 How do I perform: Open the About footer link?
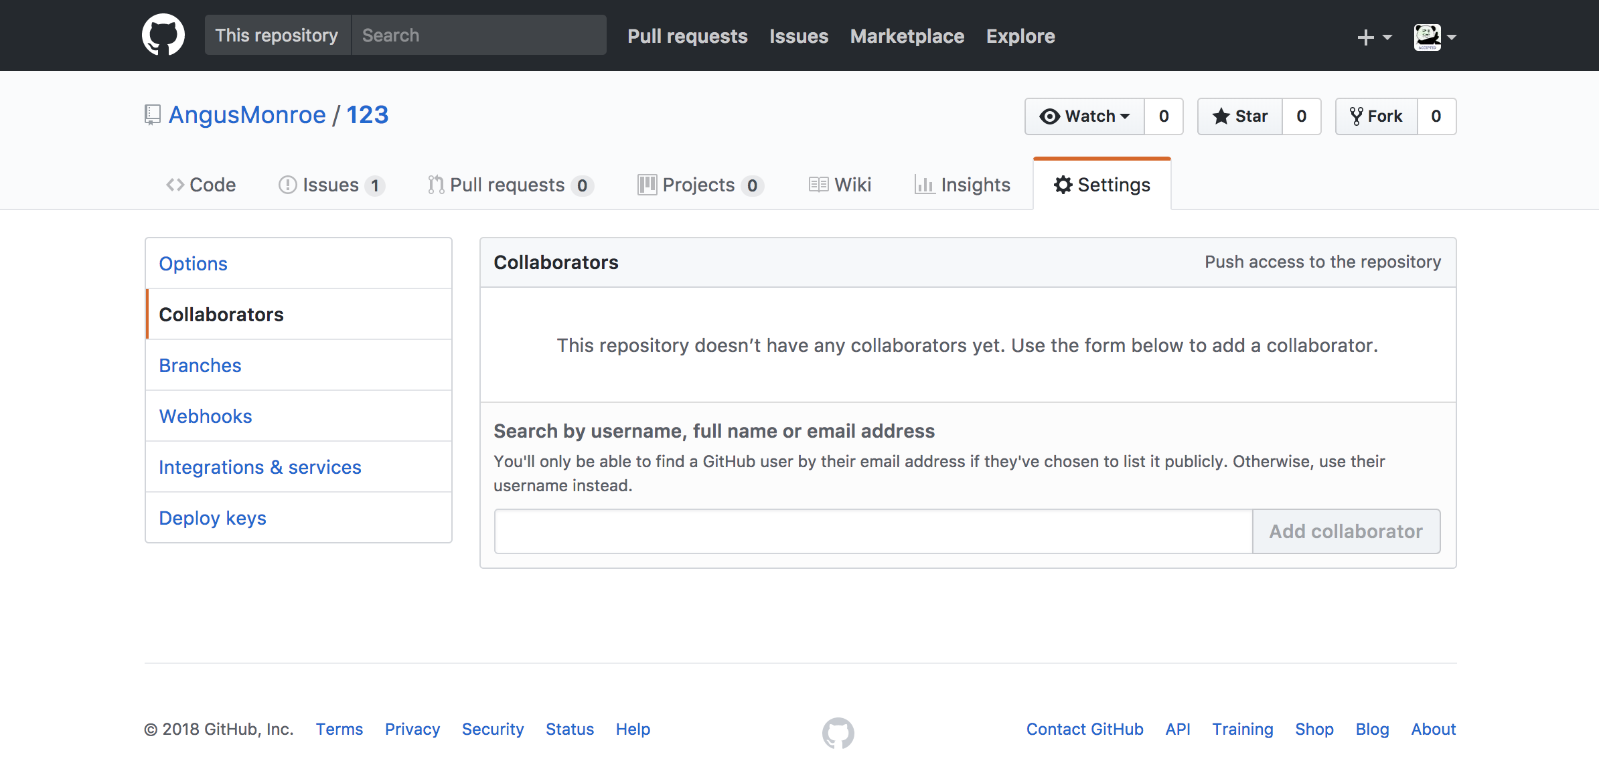[1434, 729]
